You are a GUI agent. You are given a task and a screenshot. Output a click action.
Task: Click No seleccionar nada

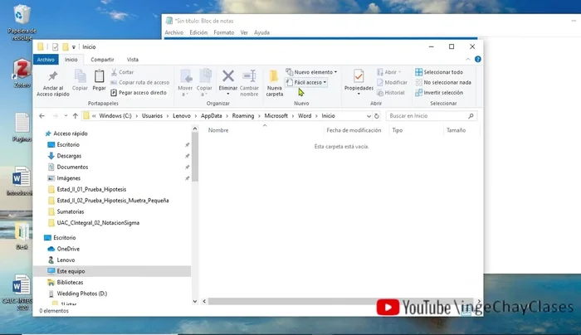tap(443, 83)
